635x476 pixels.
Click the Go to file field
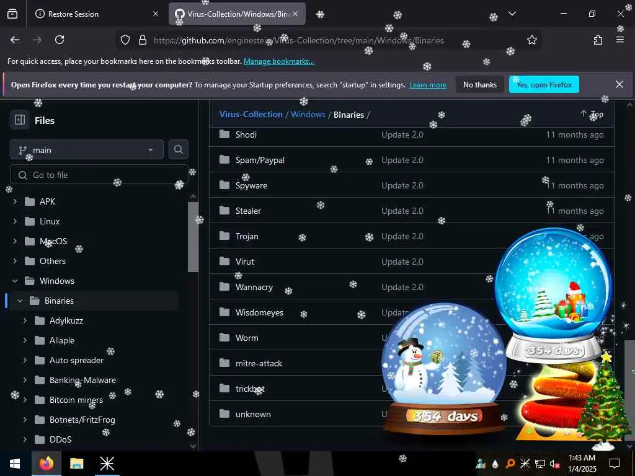(x=99, y=175)
